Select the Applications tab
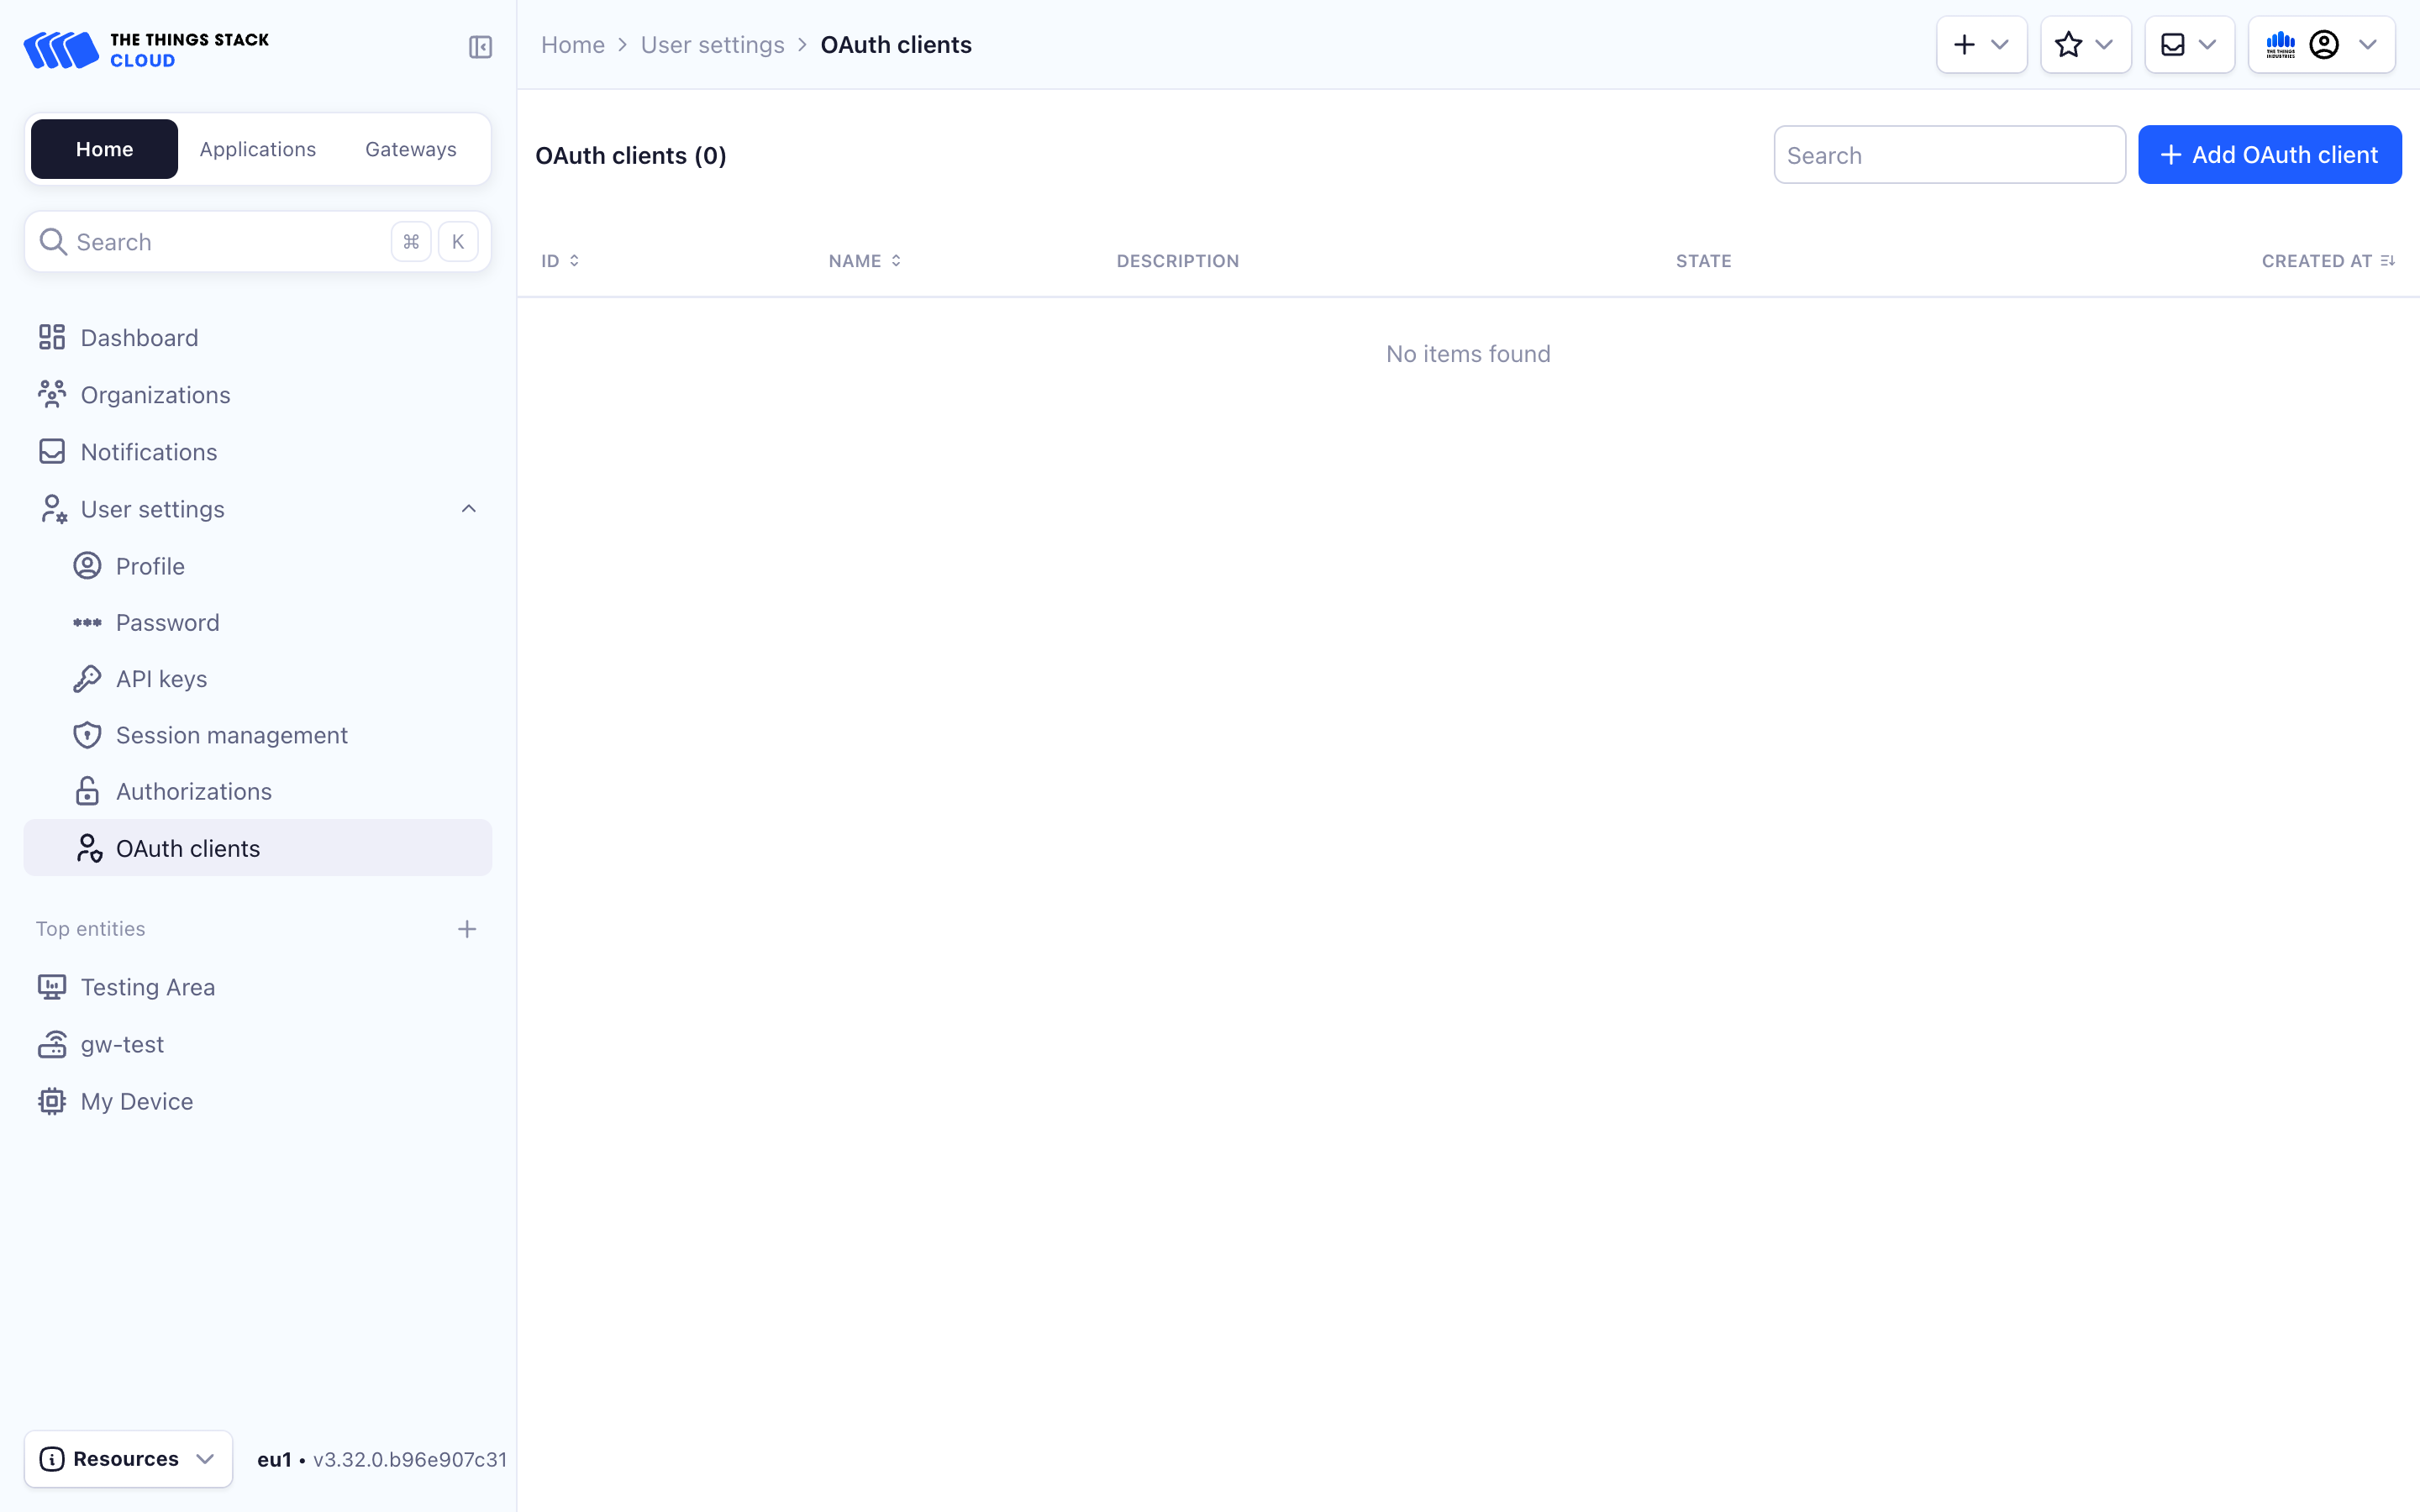Screen dimensions: 2420x1512 pyautogui.click(x=258, y=148)
